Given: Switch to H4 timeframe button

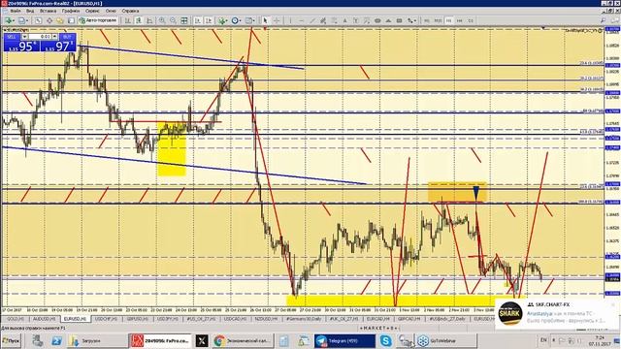Looking at the screenshot, I should tap(459, 20).
